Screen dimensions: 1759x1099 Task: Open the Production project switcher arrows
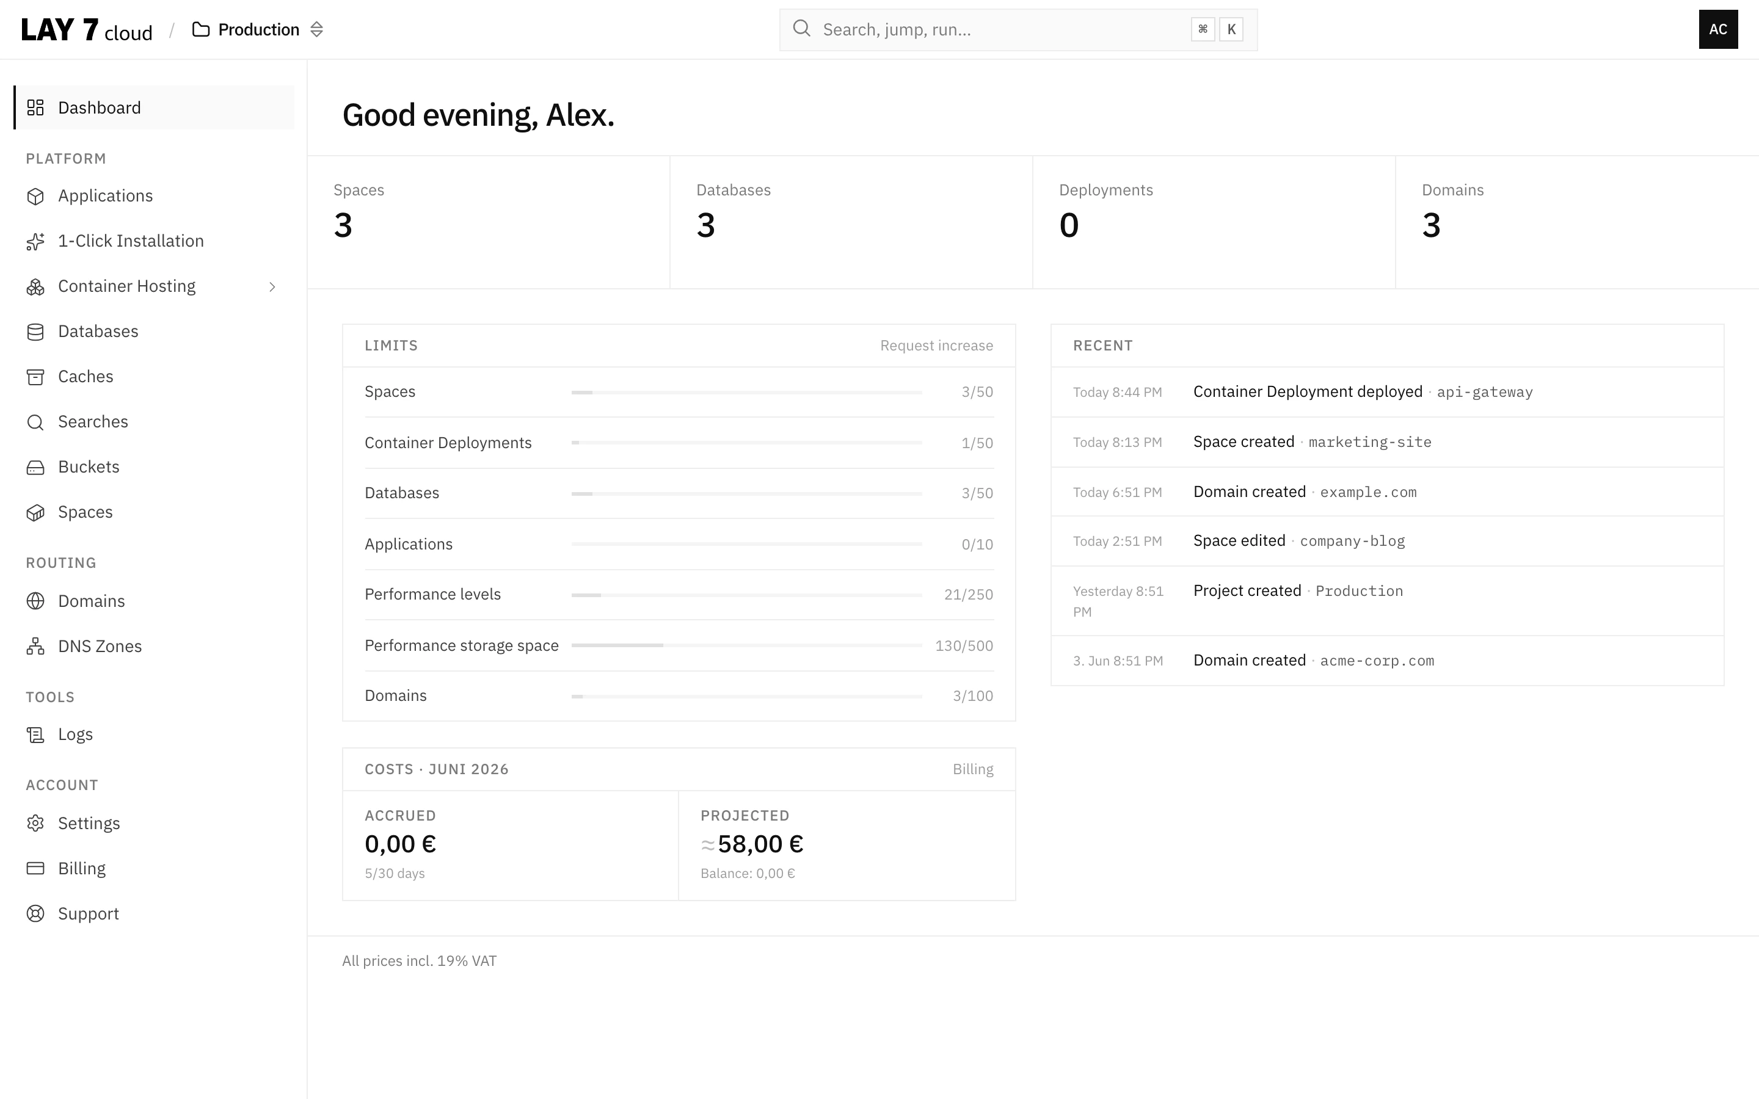click(316, 30)
